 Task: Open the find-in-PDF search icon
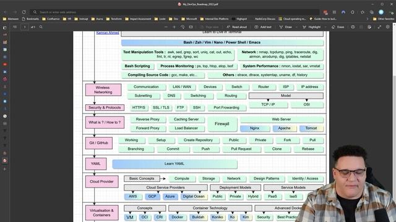(x=41, y=27)
